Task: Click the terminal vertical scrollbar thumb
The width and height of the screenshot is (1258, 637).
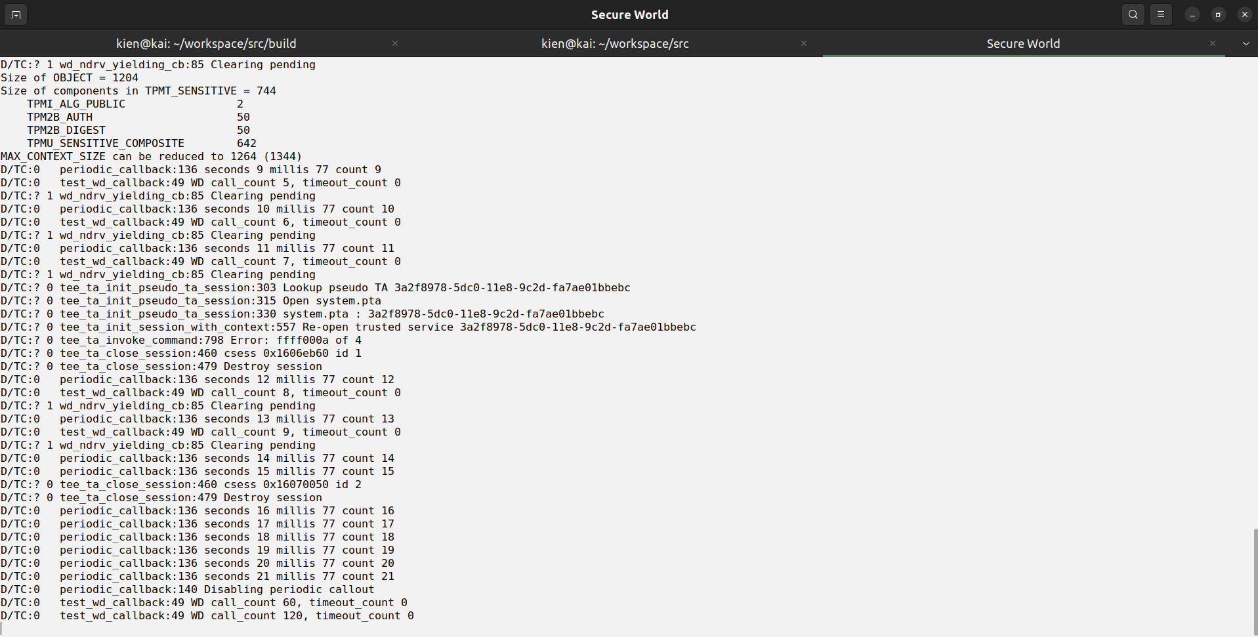Action: [1255, 581]
